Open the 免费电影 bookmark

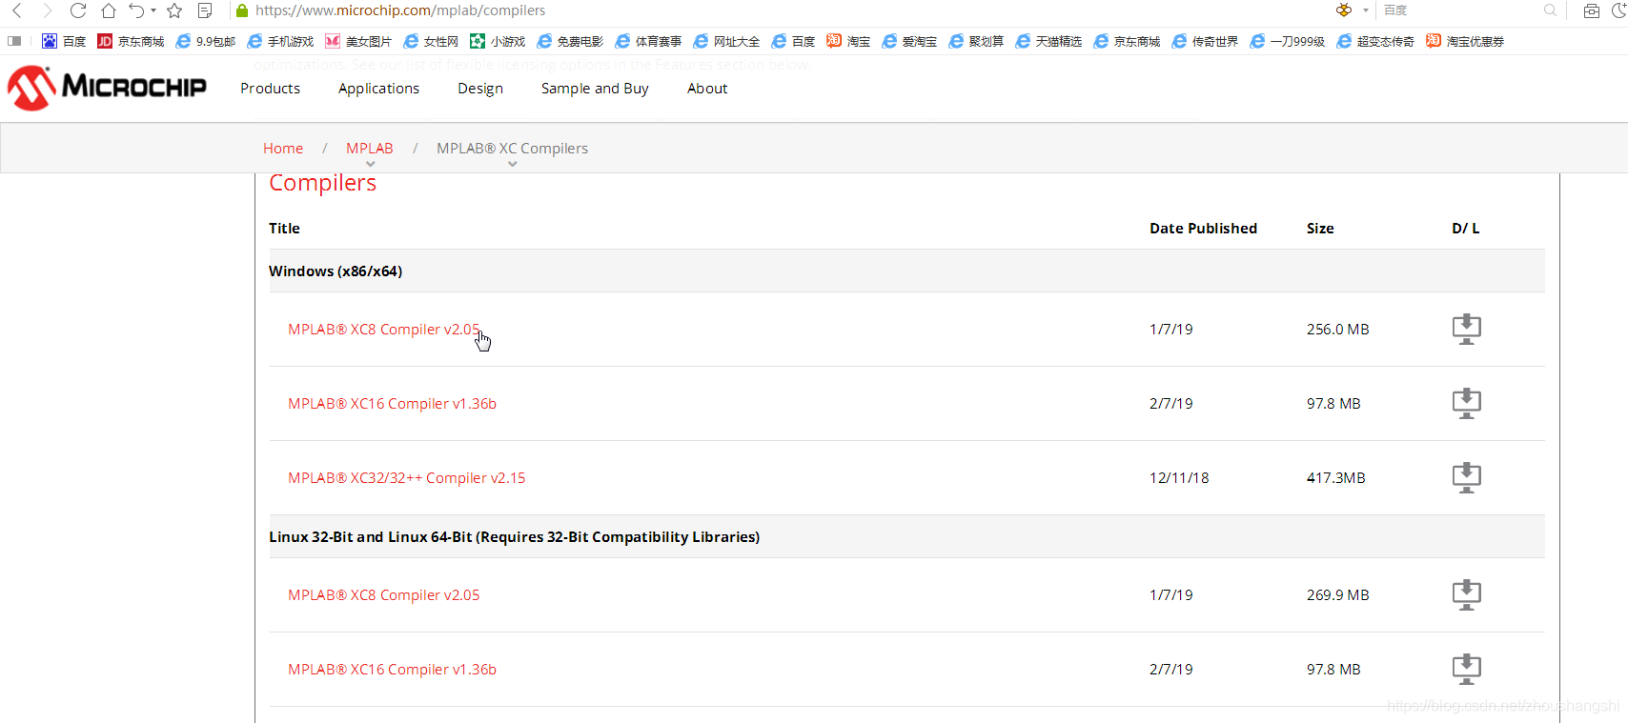point(570,41)
